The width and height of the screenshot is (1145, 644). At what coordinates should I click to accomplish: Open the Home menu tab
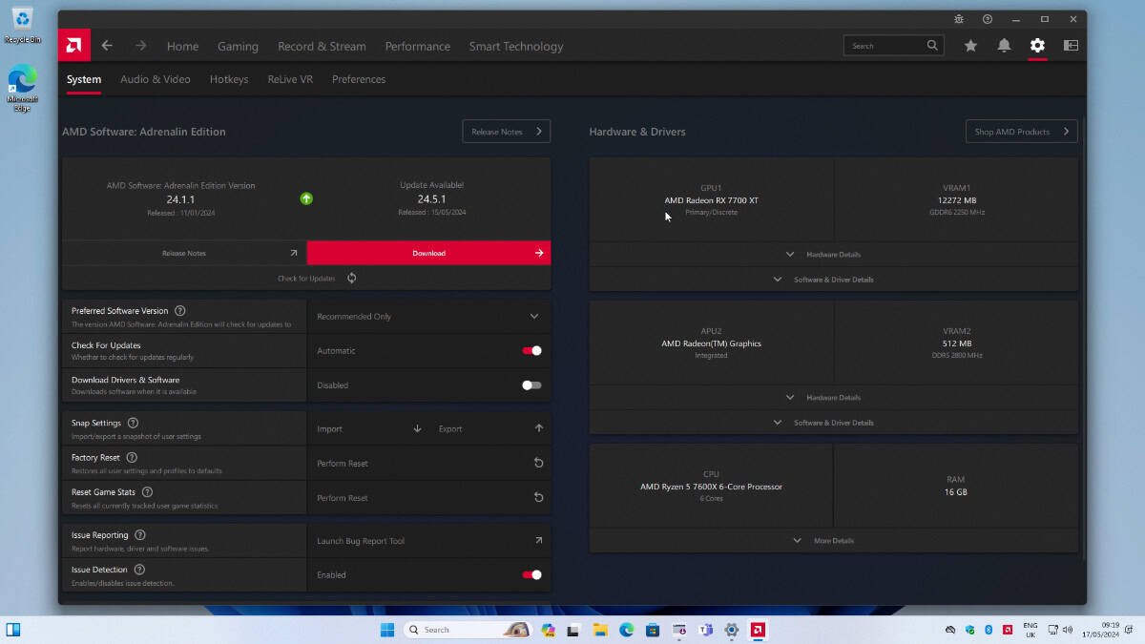coord(183,46)
